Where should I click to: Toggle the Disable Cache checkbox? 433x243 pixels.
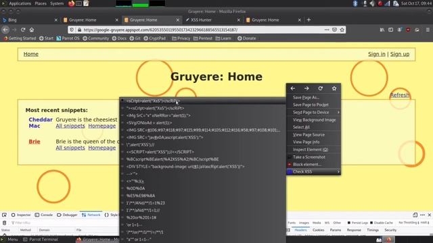371,223
